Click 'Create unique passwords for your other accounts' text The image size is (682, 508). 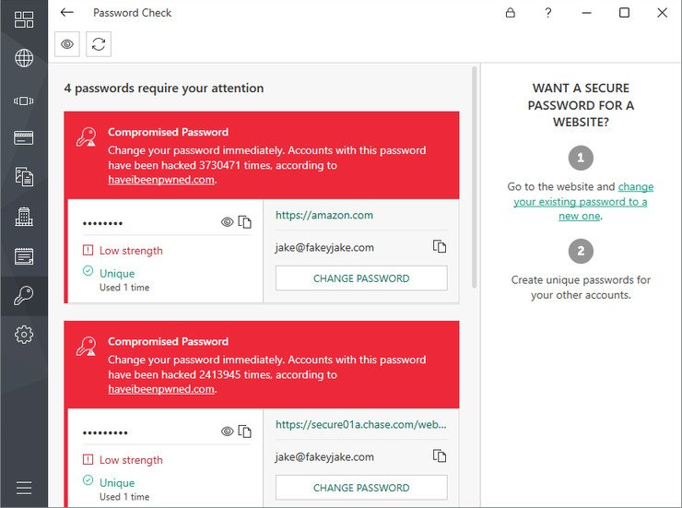tap(581, 287)
